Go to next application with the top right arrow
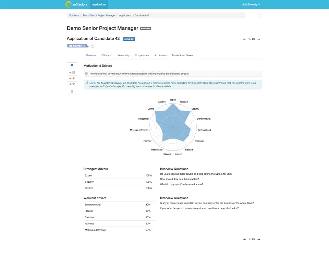 pyautogui.click(x=259, y=39)
